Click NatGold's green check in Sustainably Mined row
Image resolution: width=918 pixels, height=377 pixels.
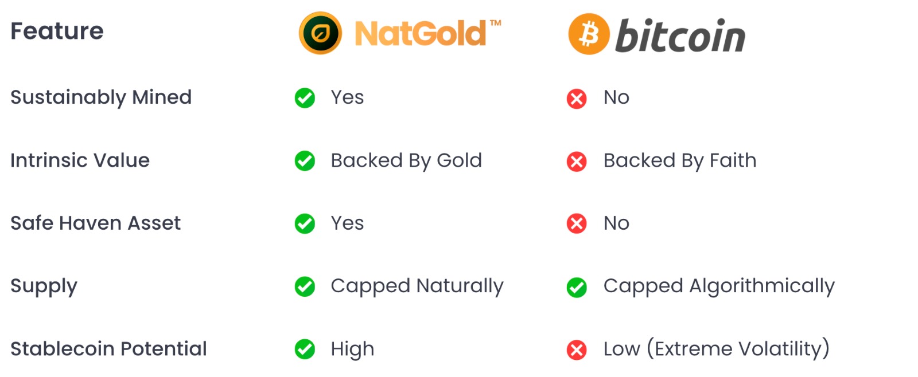(305, 98)
